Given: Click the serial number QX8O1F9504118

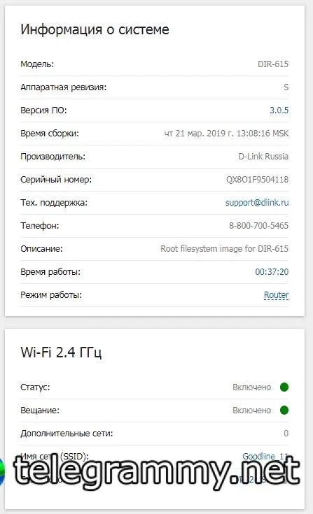Looking at the screenshot, I should click(257, 180).
